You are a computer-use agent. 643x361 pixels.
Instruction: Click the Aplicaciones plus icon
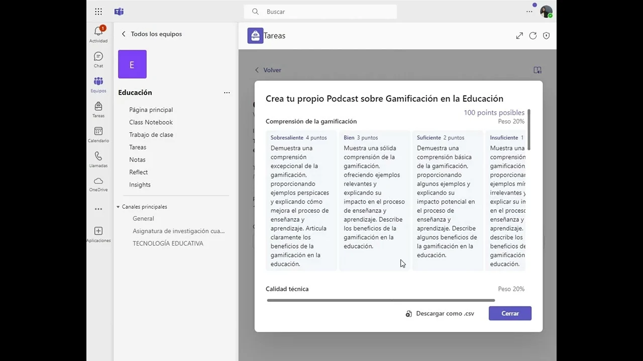pyautogui.click(x=98, y=232)
